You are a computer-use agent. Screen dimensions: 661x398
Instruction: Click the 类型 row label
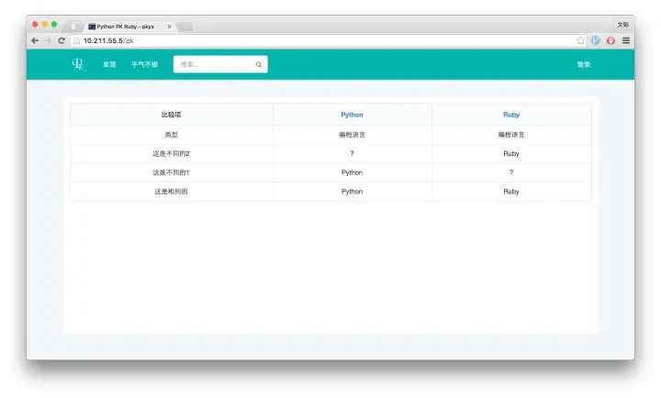171,135
